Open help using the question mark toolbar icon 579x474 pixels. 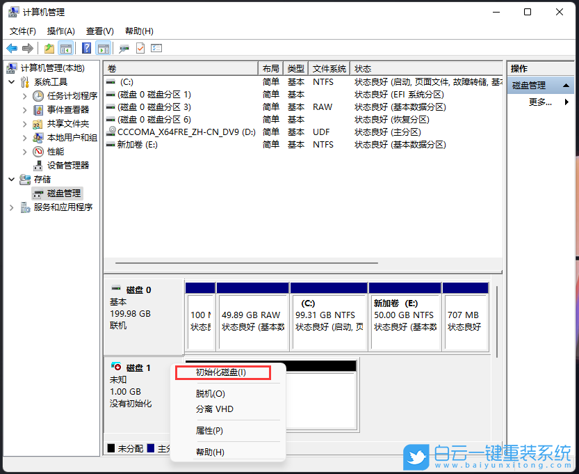point(87,48)
